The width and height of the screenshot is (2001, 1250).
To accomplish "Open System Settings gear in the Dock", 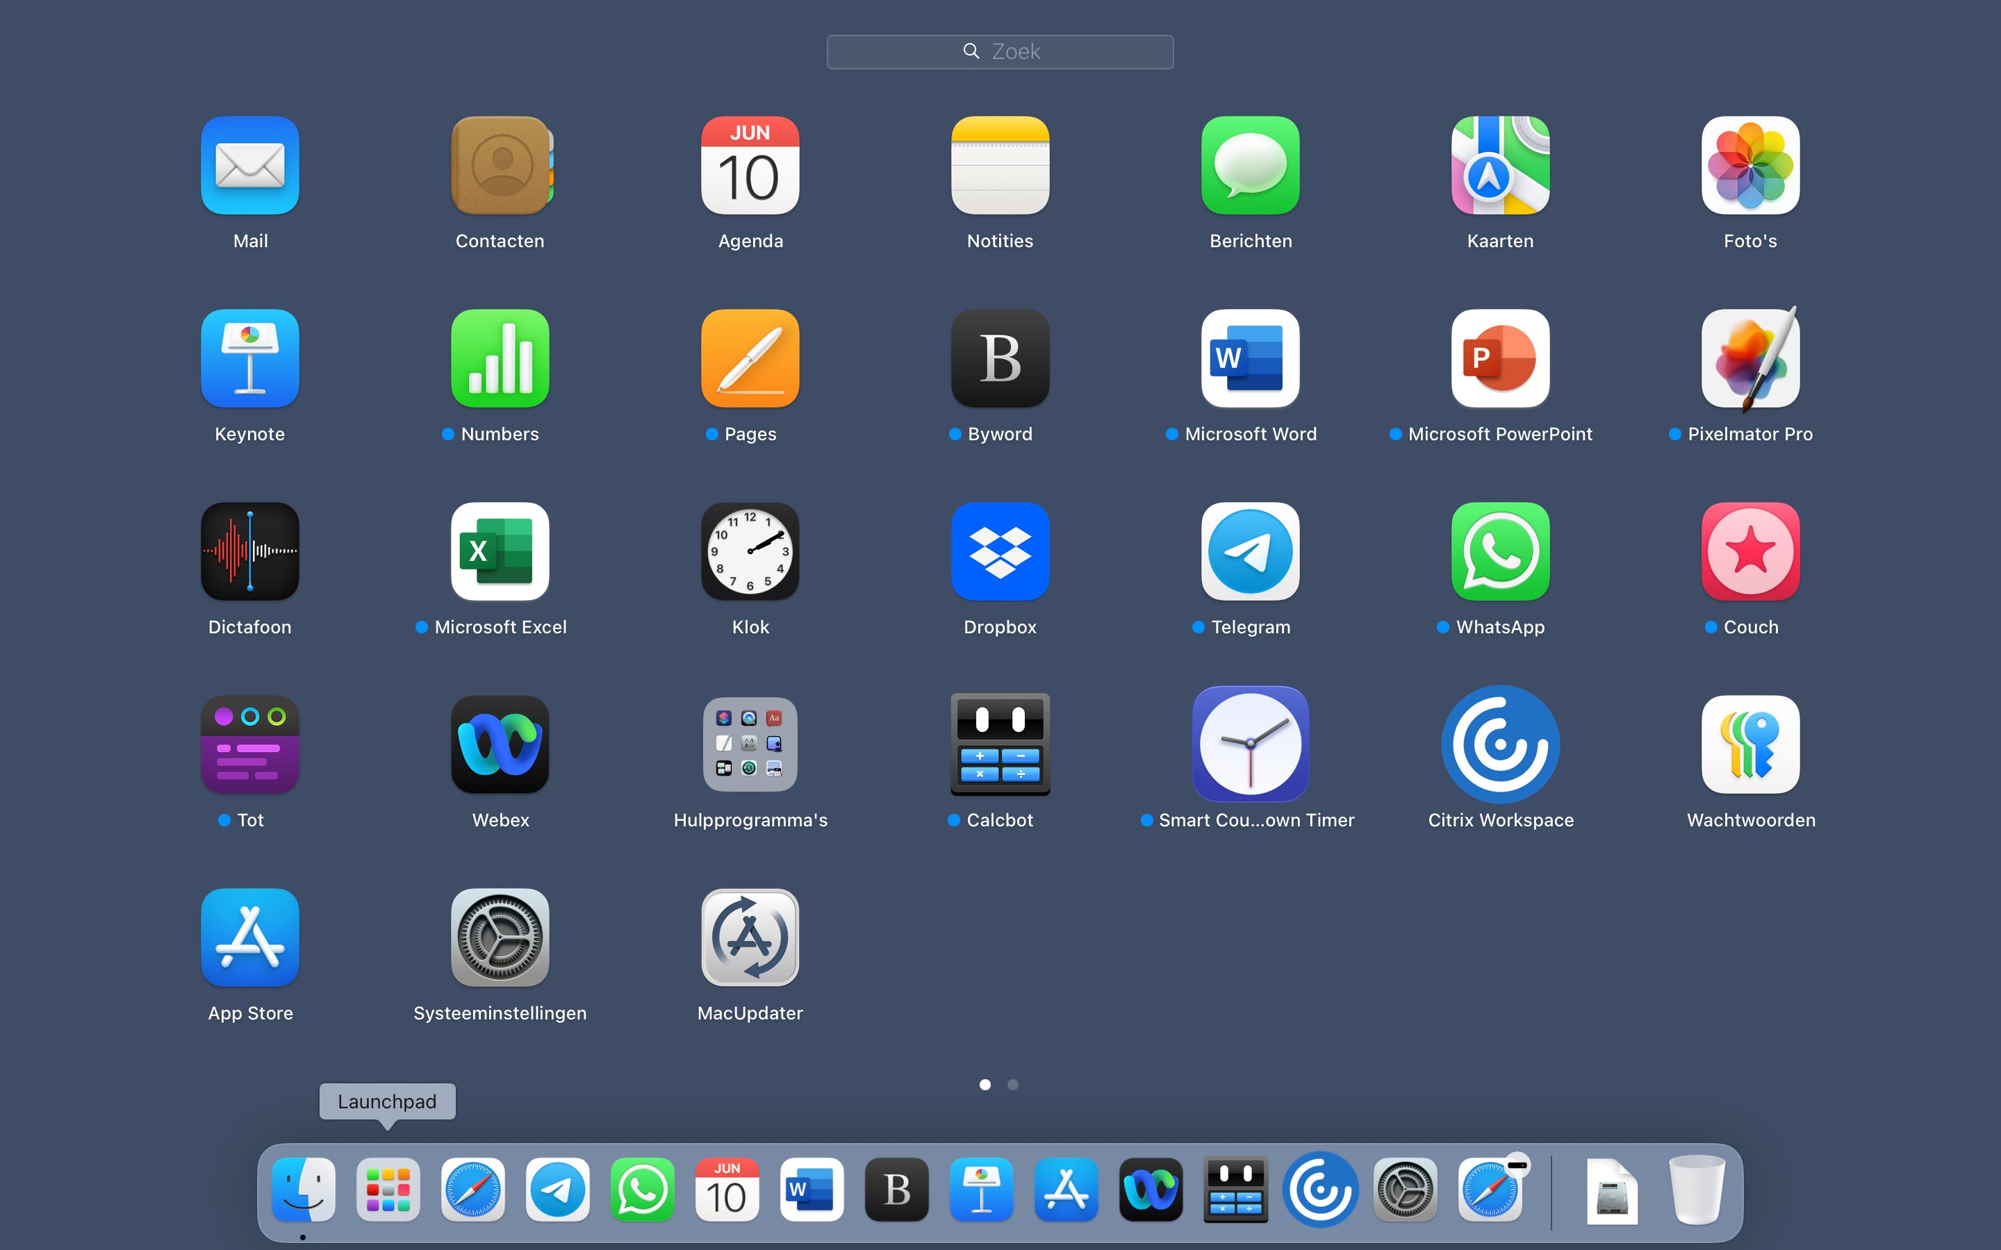I will (1405, 1190).
